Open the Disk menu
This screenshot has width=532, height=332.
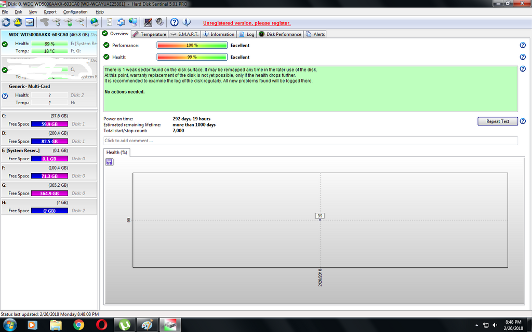pyautogui.click(x=18, y=12)
